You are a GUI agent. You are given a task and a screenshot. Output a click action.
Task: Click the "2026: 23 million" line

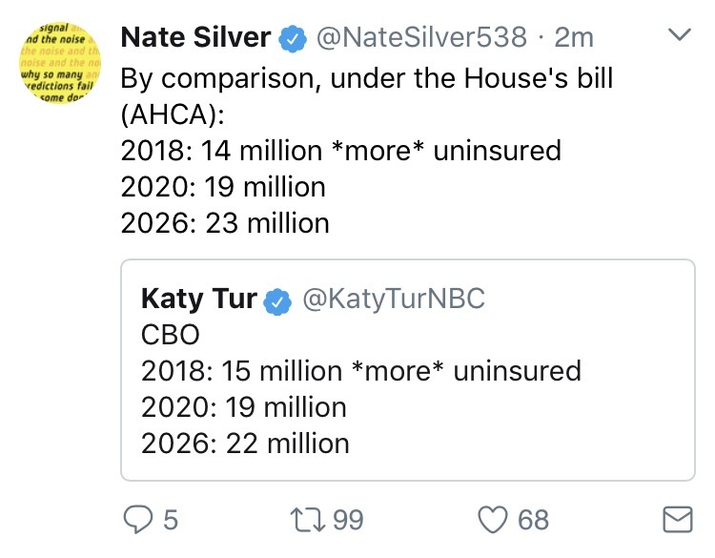point(225,223)
